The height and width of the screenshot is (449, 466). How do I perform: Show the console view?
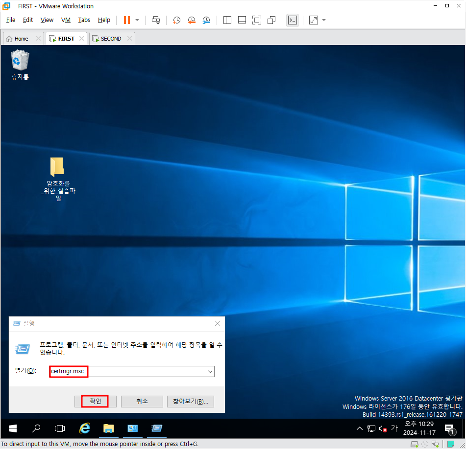pyautogui.click(x=293, y=20)
